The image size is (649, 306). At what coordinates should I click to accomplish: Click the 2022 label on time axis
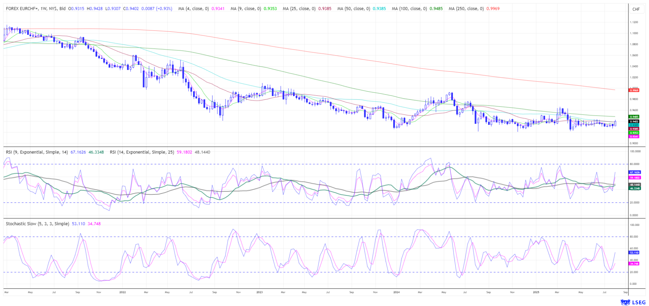pos(122,292)
